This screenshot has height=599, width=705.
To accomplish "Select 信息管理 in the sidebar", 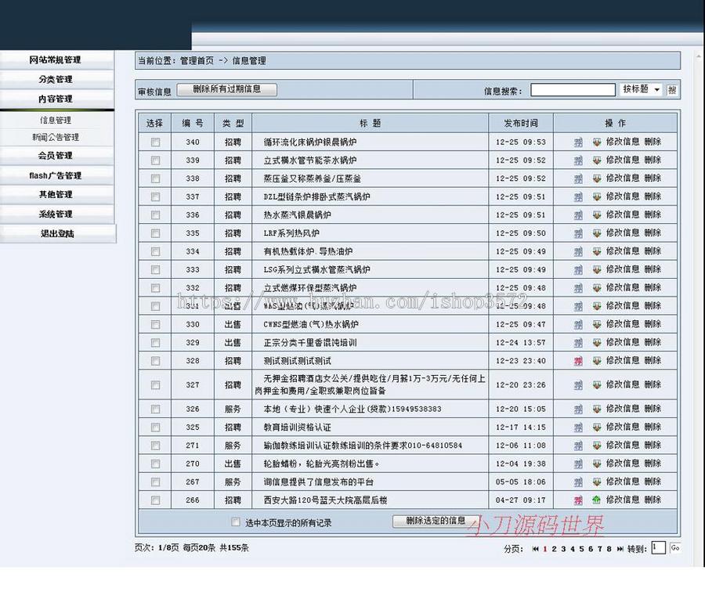I will point(59,119).
